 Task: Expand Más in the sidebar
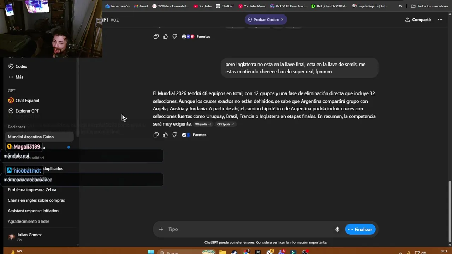tap(40, 77)
